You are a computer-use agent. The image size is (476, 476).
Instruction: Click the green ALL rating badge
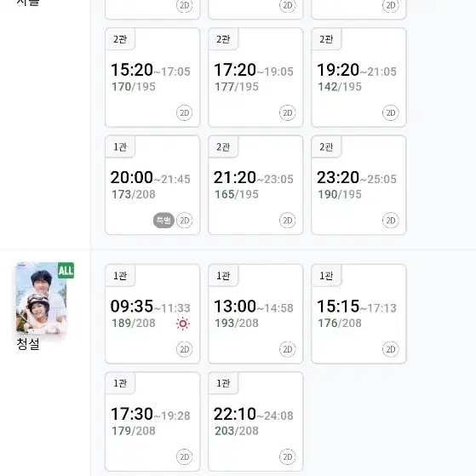tap(66, 270)
